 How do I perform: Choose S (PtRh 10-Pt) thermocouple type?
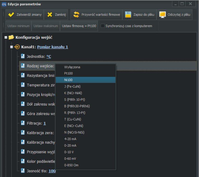point(86,100)
